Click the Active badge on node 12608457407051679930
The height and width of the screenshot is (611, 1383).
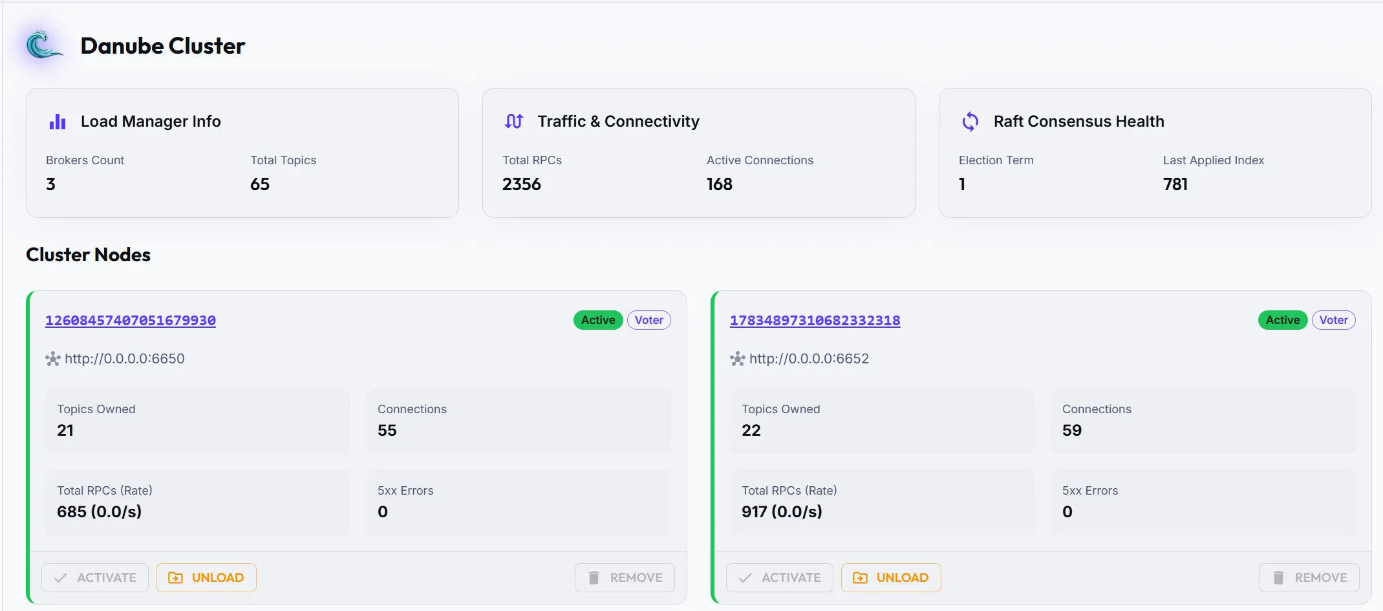pyautogui.click(x=598, y=320)
